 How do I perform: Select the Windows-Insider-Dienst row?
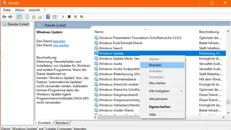click(x=116, y=110)
